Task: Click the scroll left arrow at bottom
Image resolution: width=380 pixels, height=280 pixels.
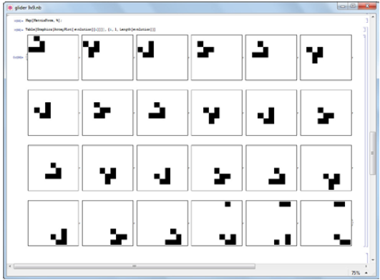Action: point(10,266)
